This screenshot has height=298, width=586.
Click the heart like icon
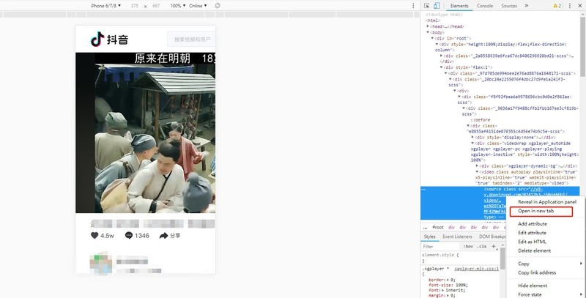94,236
